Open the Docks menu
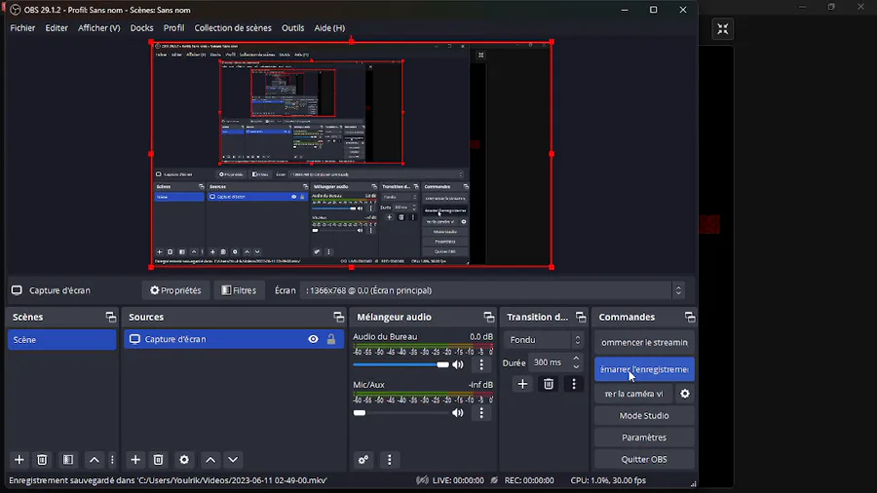The height and width of the screenshot is (493, 877). pyautogui.click(x=141, y=28)
